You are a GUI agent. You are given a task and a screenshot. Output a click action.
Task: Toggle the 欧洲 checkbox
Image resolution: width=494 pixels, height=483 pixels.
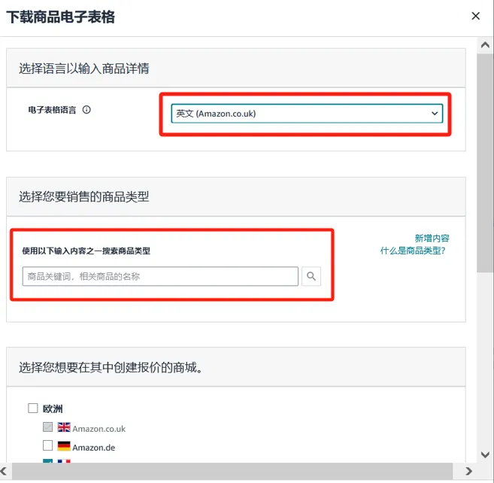pyautogui.click(x=33, y=409)
